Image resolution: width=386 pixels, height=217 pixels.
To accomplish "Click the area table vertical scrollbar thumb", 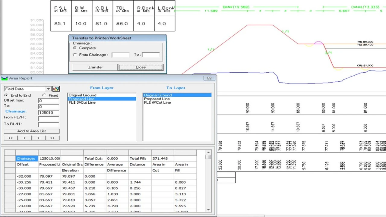I will pos(208,157).
